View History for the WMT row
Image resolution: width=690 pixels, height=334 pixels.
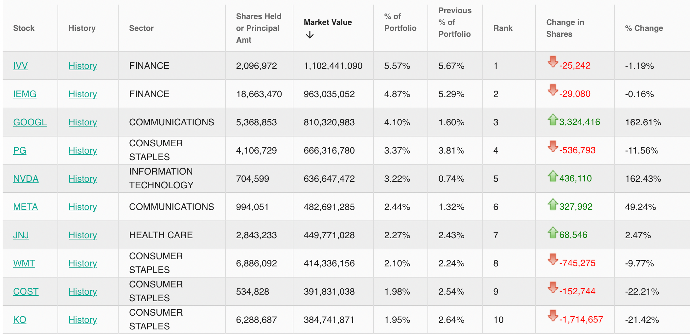point(83,263)
